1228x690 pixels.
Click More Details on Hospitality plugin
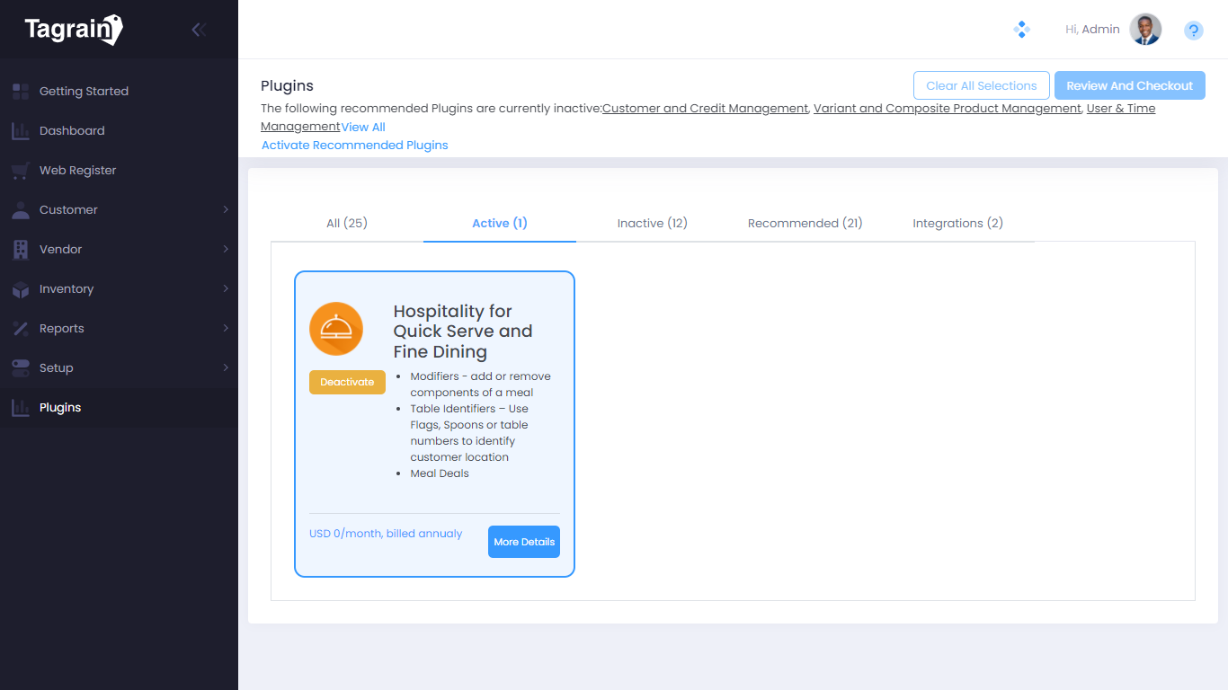tap(524, 542)
